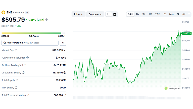
Task: Click info icon next to 133.165M circulating value
Action: pos(65,73)
